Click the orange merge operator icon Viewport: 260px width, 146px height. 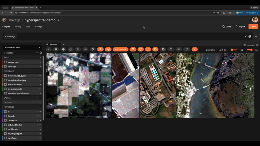pos(100,49)
